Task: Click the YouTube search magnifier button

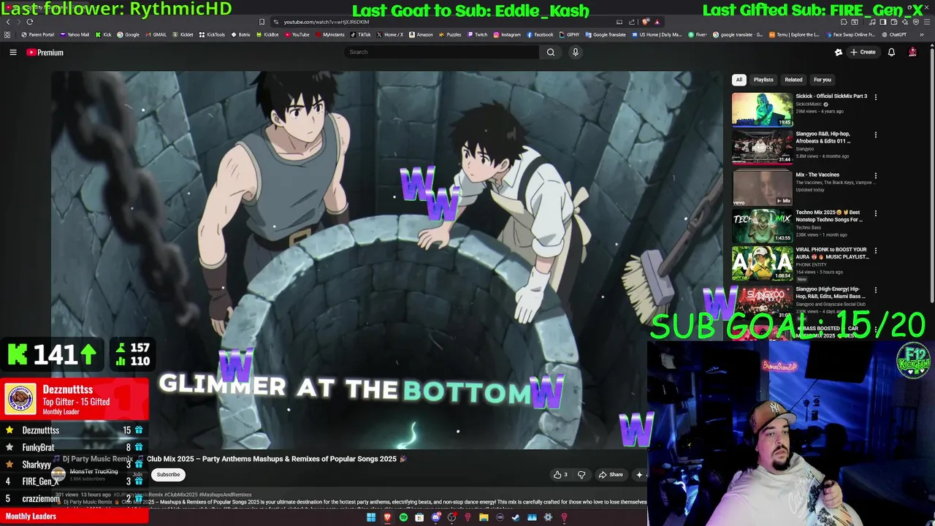Action: tap(551, 52)
